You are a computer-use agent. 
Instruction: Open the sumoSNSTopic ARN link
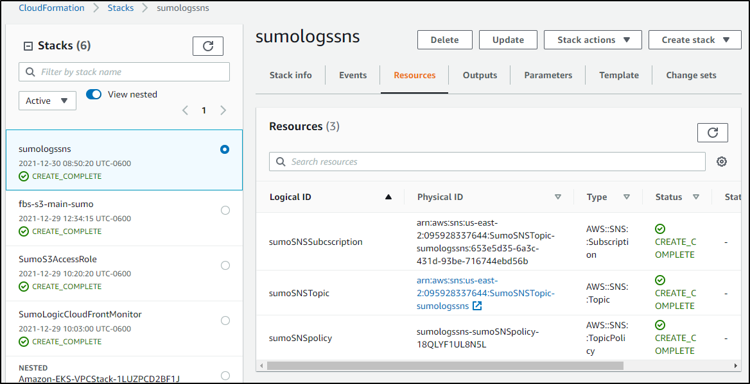(x=486, y=293)
